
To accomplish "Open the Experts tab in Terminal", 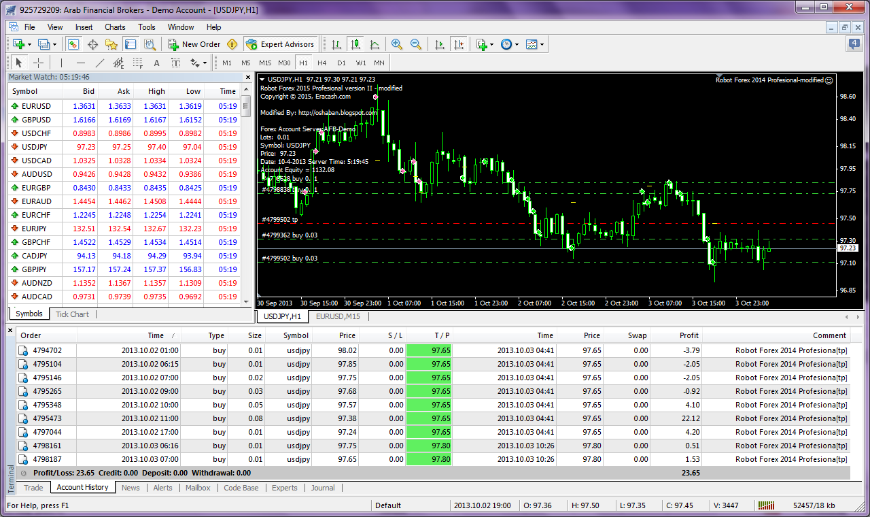I will [x=285, y=488].
